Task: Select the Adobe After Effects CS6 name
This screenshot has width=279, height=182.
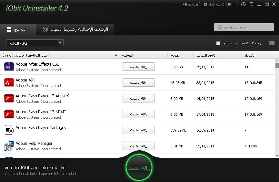Action: pos(37,64)
